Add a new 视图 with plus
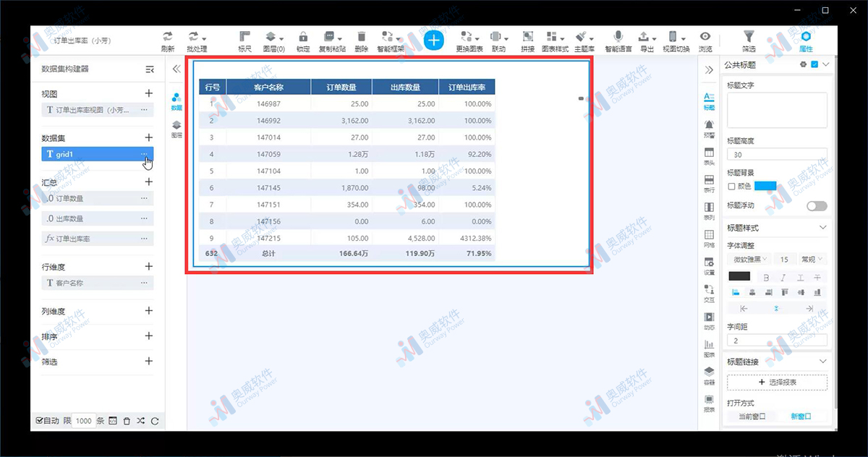Image resolution: width=868 pixels, height=457 pixels. pyautogui.click(x=149, y=93)
